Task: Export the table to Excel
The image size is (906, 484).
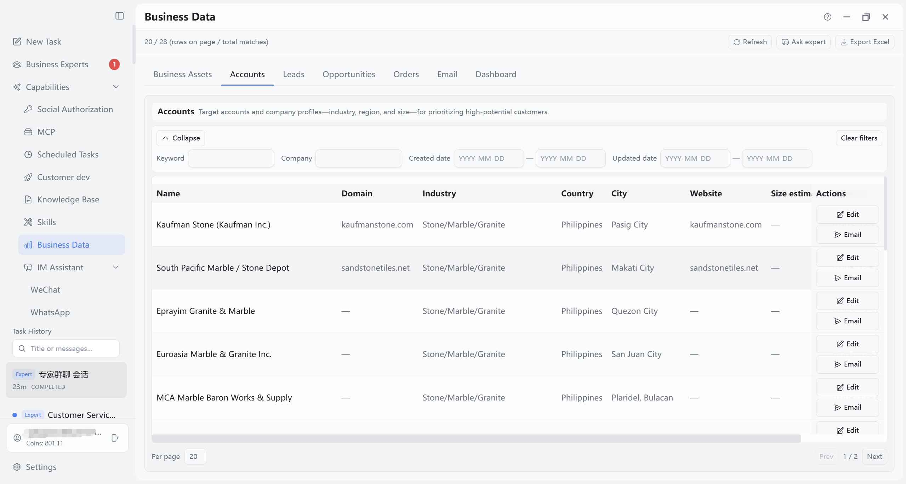Action: 865,42
